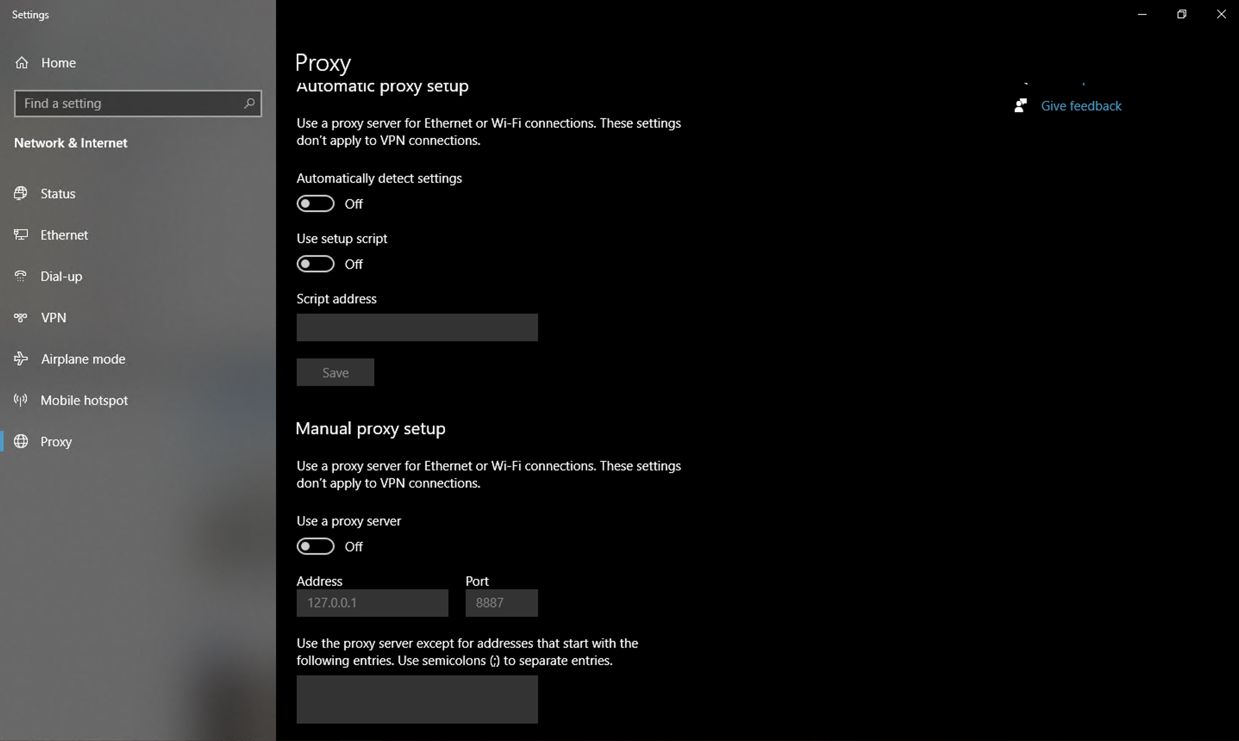
Task: Enable the Use setup script switch
Action: 315,264
